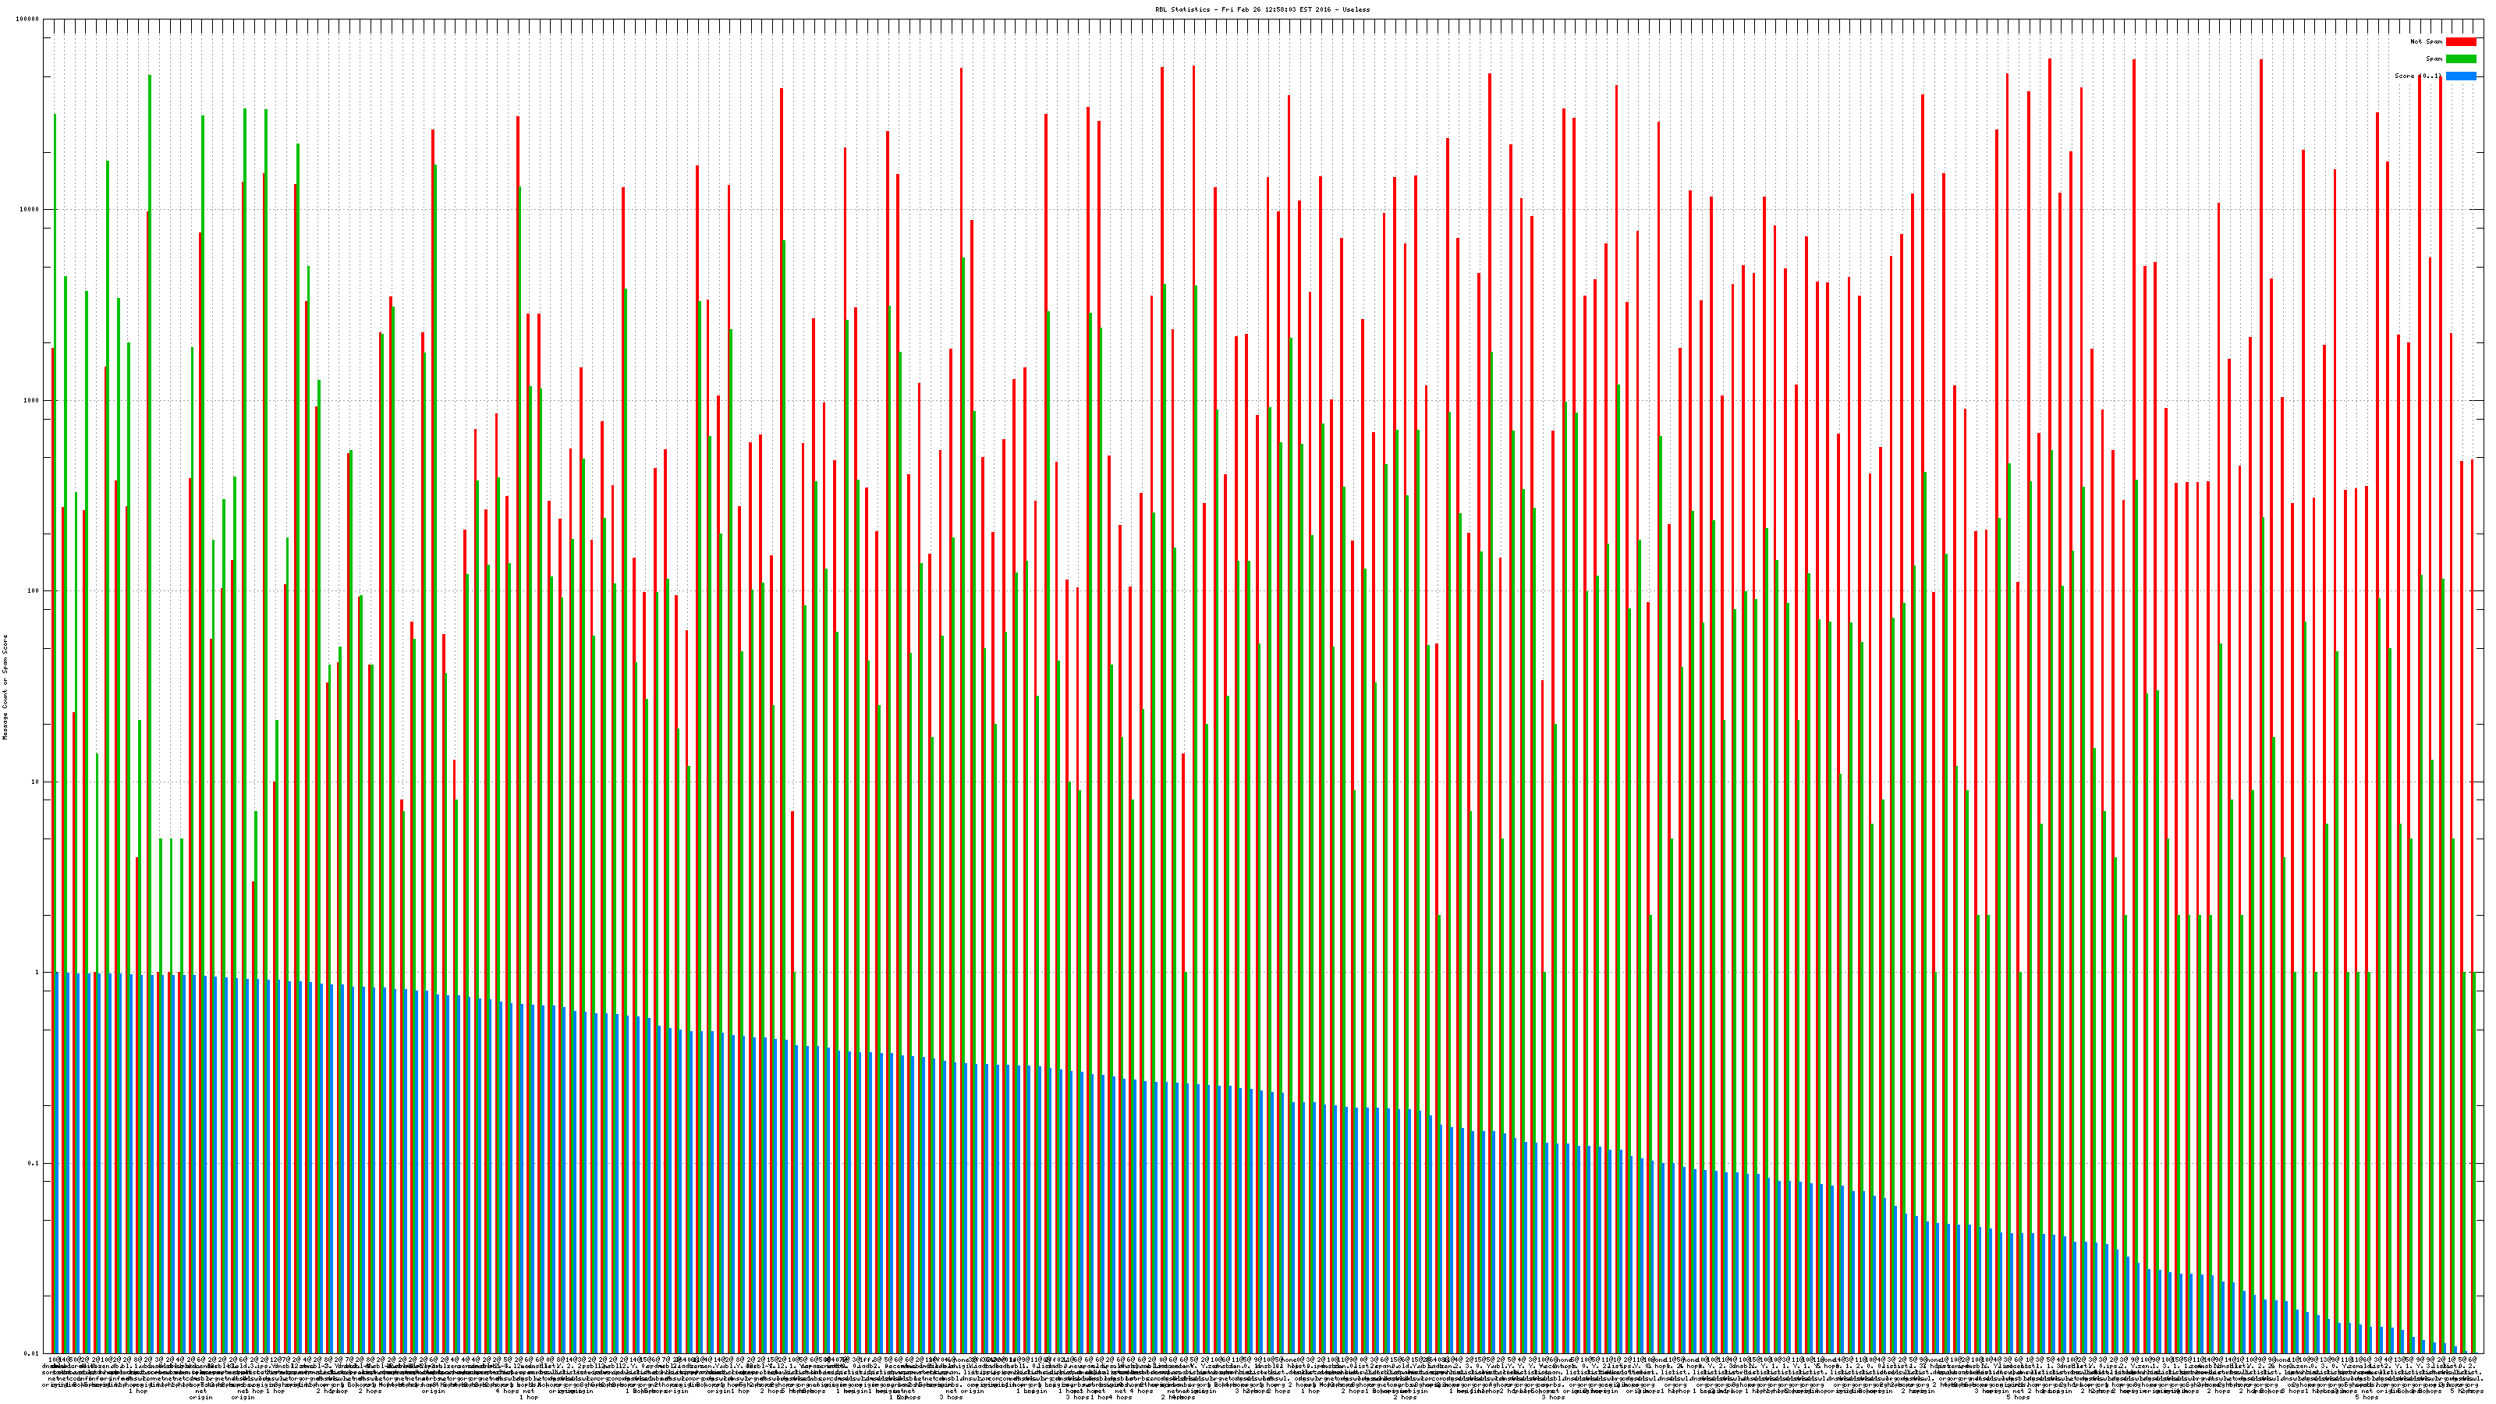Image resolution: width=2496 pixels, height=1404 pixels.
Task: Click the blue Score legend swatch
Action: tap(2460, 76)
